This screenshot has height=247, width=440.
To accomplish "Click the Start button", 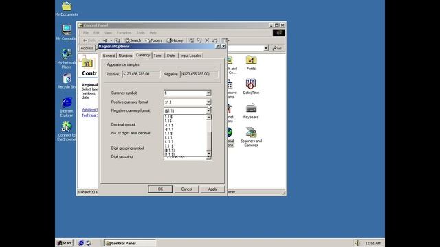I will tap(65, 243).
